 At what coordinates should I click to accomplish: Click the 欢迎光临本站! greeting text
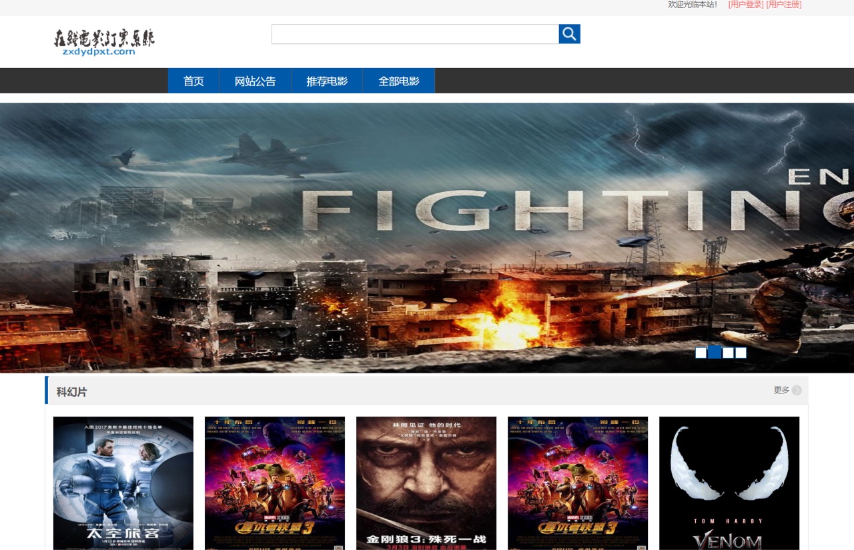693,5
